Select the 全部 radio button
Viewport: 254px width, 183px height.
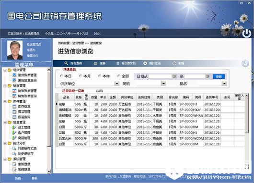119,76
